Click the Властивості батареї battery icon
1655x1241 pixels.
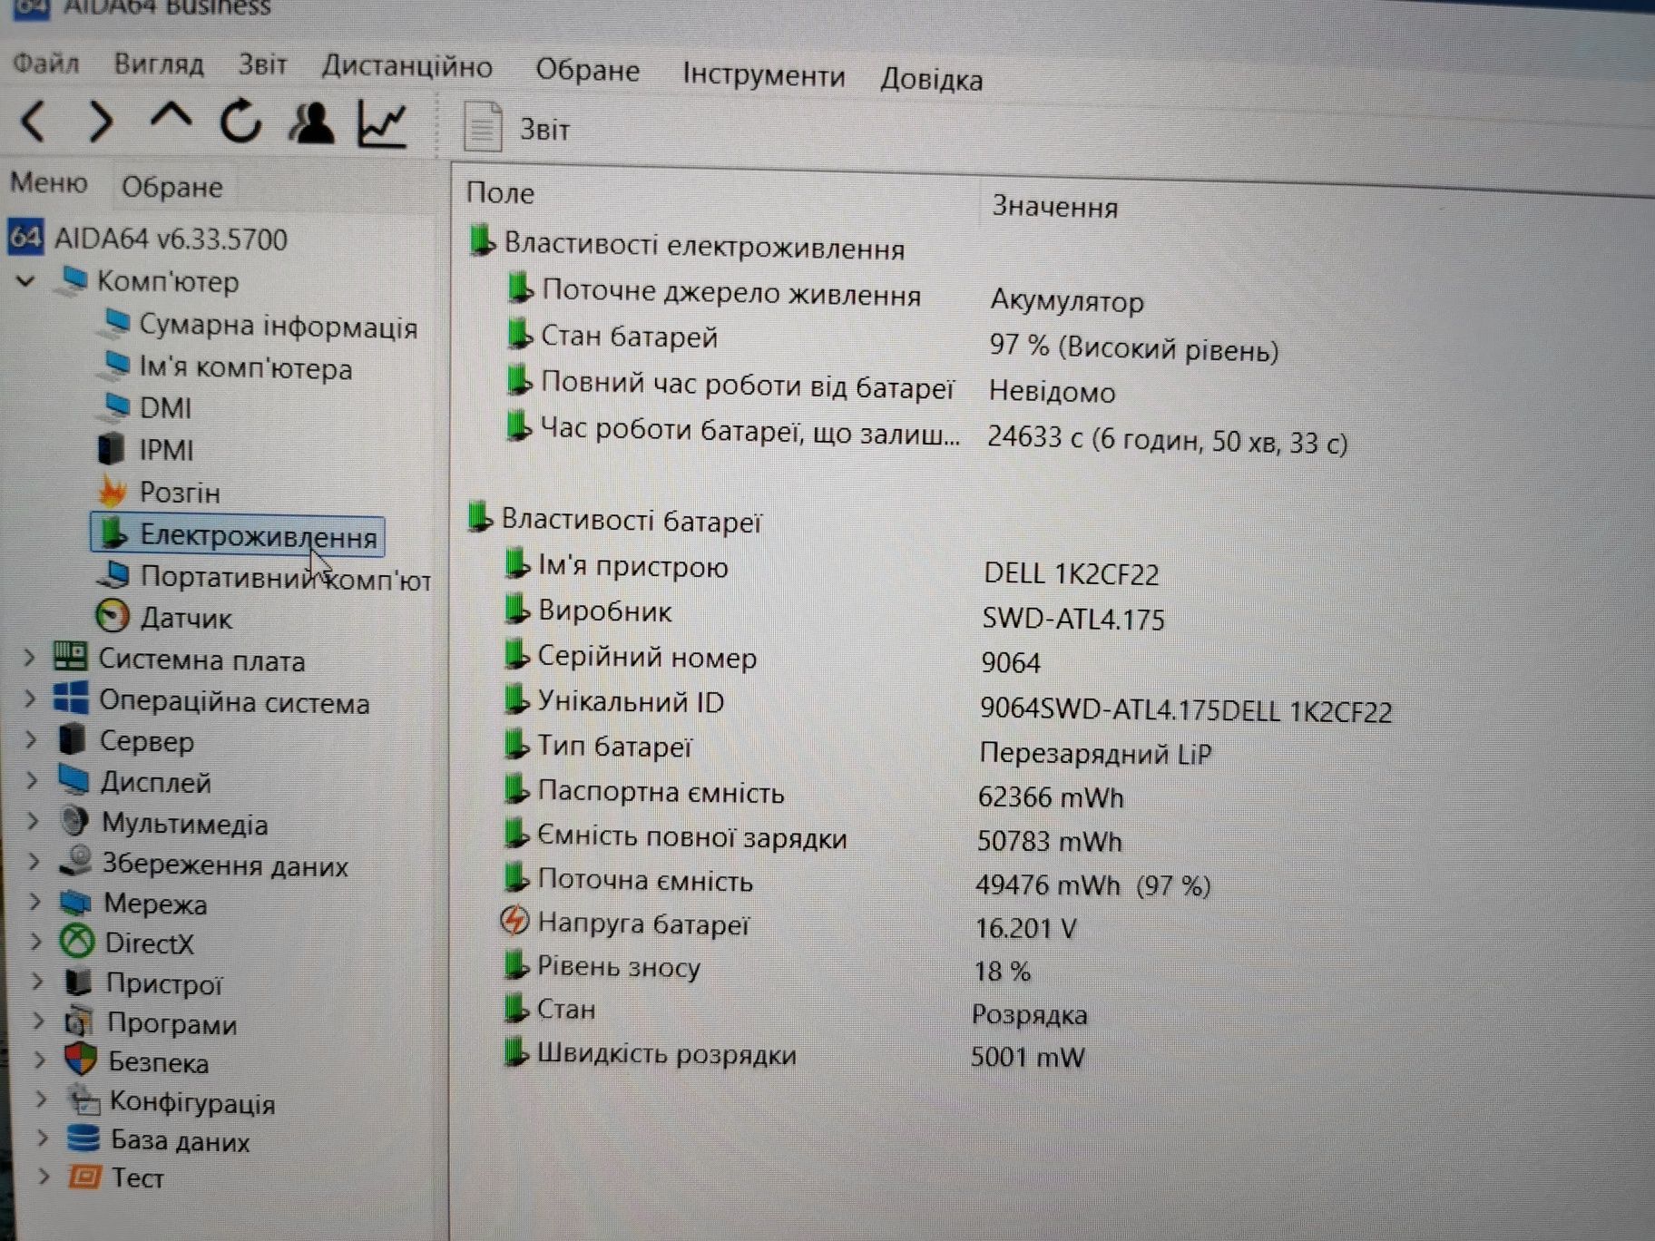click(x=479, y=517)
